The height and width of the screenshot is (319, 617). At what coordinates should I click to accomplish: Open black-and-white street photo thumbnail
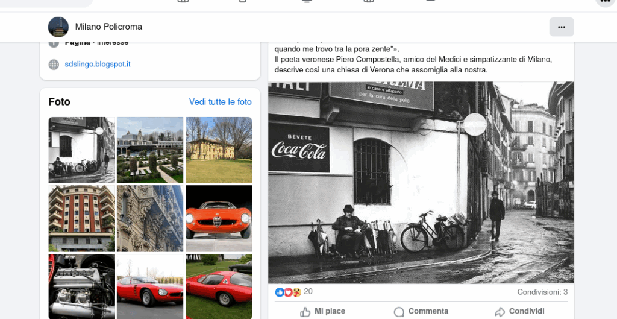82,150
